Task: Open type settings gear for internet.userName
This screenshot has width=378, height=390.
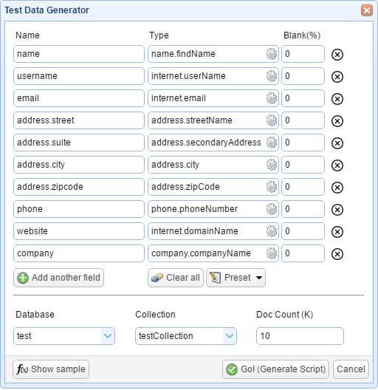Action: (271, 76)
